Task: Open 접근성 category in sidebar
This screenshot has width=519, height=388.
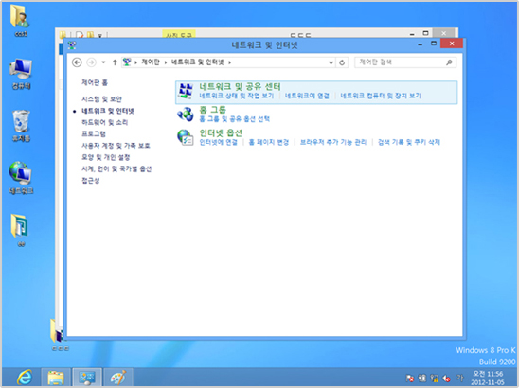Action: point(91,180)
